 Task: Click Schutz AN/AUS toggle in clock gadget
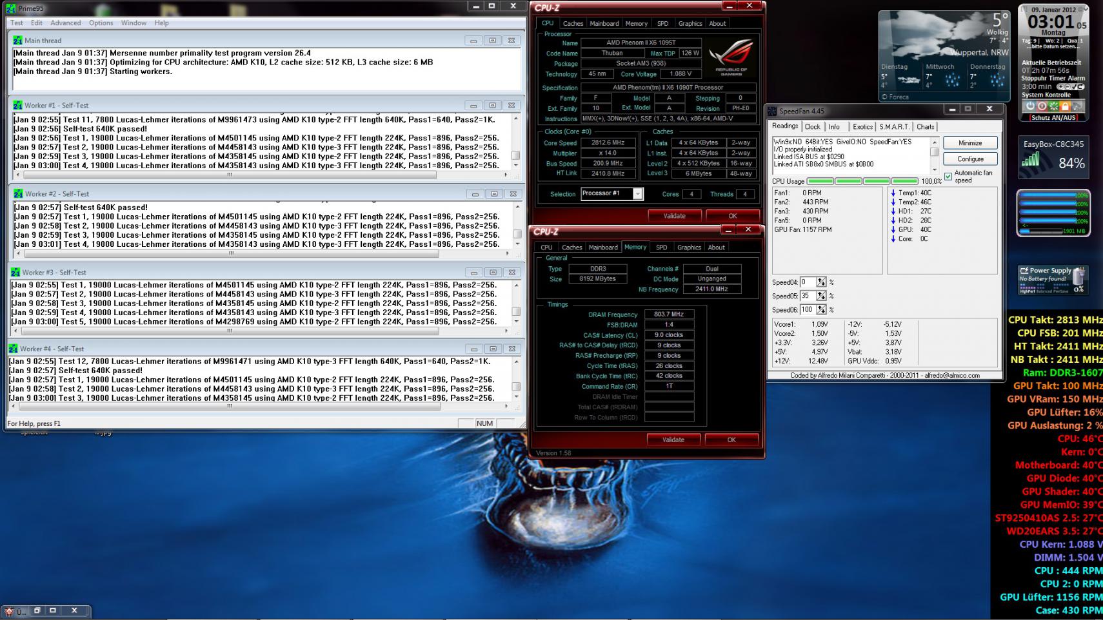1053,118
